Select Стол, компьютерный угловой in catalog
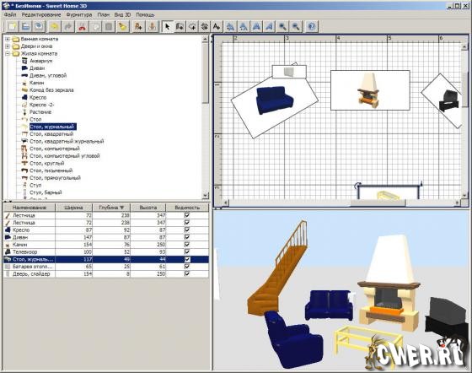472x373 pixels. point(64,156)
